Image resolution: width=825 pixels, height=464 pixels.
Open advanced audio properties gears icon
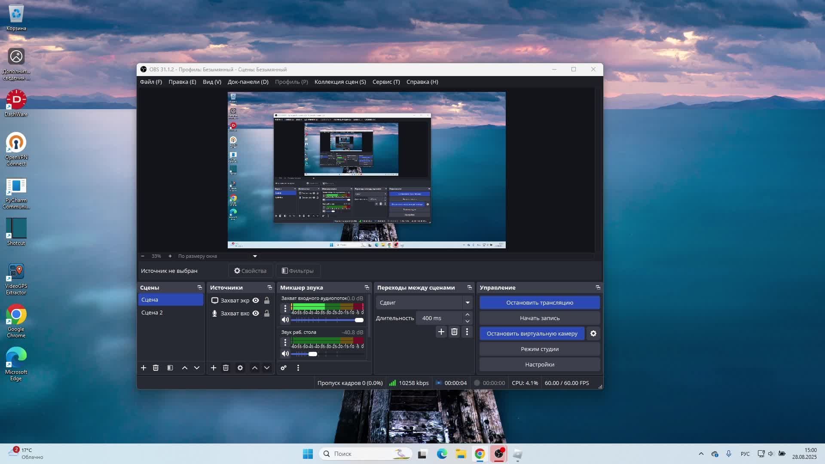point(284,368)
